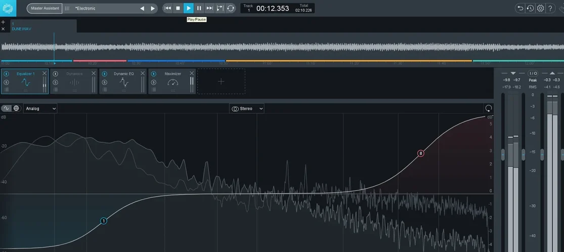Bypass the Equalizer 1 module power toggle
Screen dimensions: 564x252
[7, 74]
